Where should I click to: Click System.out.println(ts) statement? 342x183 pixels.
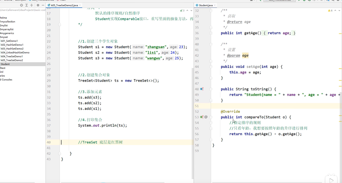click(103, 125)
